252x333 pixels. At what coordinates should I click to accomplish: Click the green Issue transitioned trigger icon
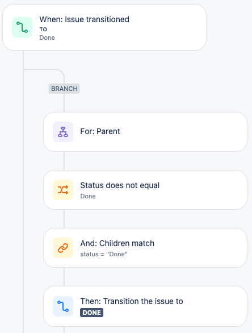22,27
